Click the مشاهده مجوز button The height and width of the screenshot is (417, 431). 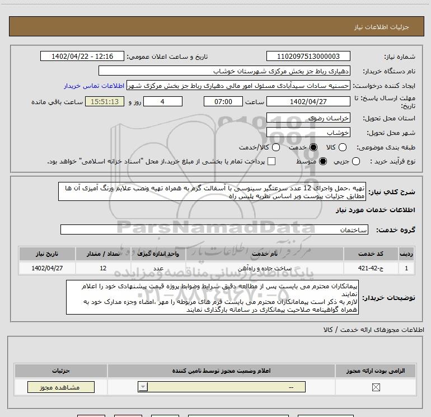pos(61,387)
